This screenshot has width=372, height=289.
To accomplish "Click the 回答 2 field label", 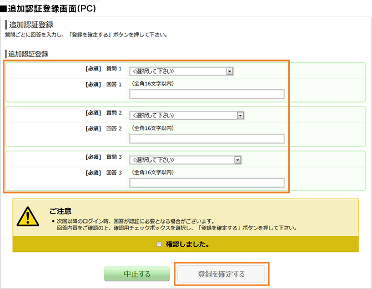I will 113,128.
